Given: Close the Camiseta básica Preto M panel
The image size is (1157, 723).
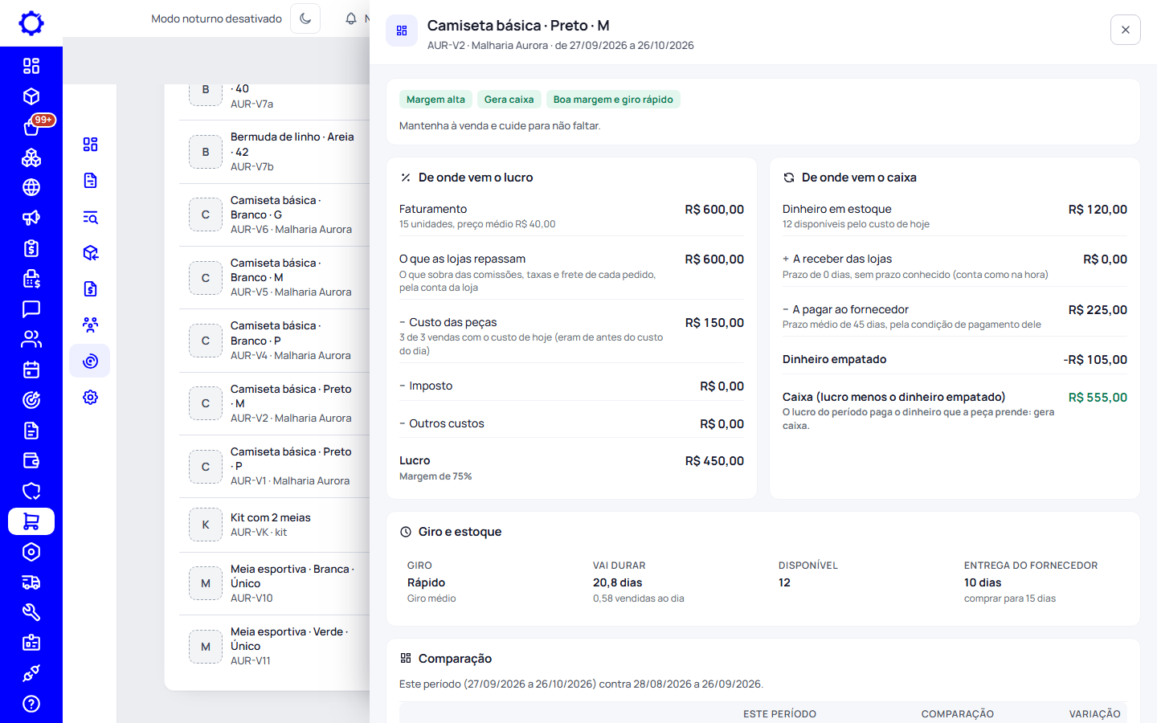Looking at the screenshot, I should [1126, 30].
